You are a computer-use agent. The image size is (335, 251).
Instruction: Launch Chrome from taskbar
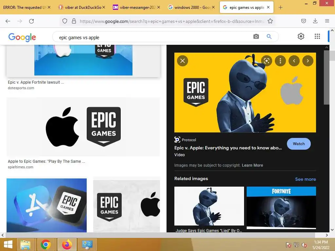coord(46,244)
